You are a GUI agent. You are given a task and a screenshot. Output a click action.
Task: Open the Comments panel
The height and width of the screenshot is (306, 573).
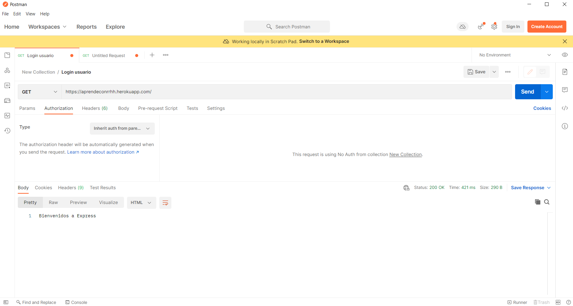[x=565, y=90]
